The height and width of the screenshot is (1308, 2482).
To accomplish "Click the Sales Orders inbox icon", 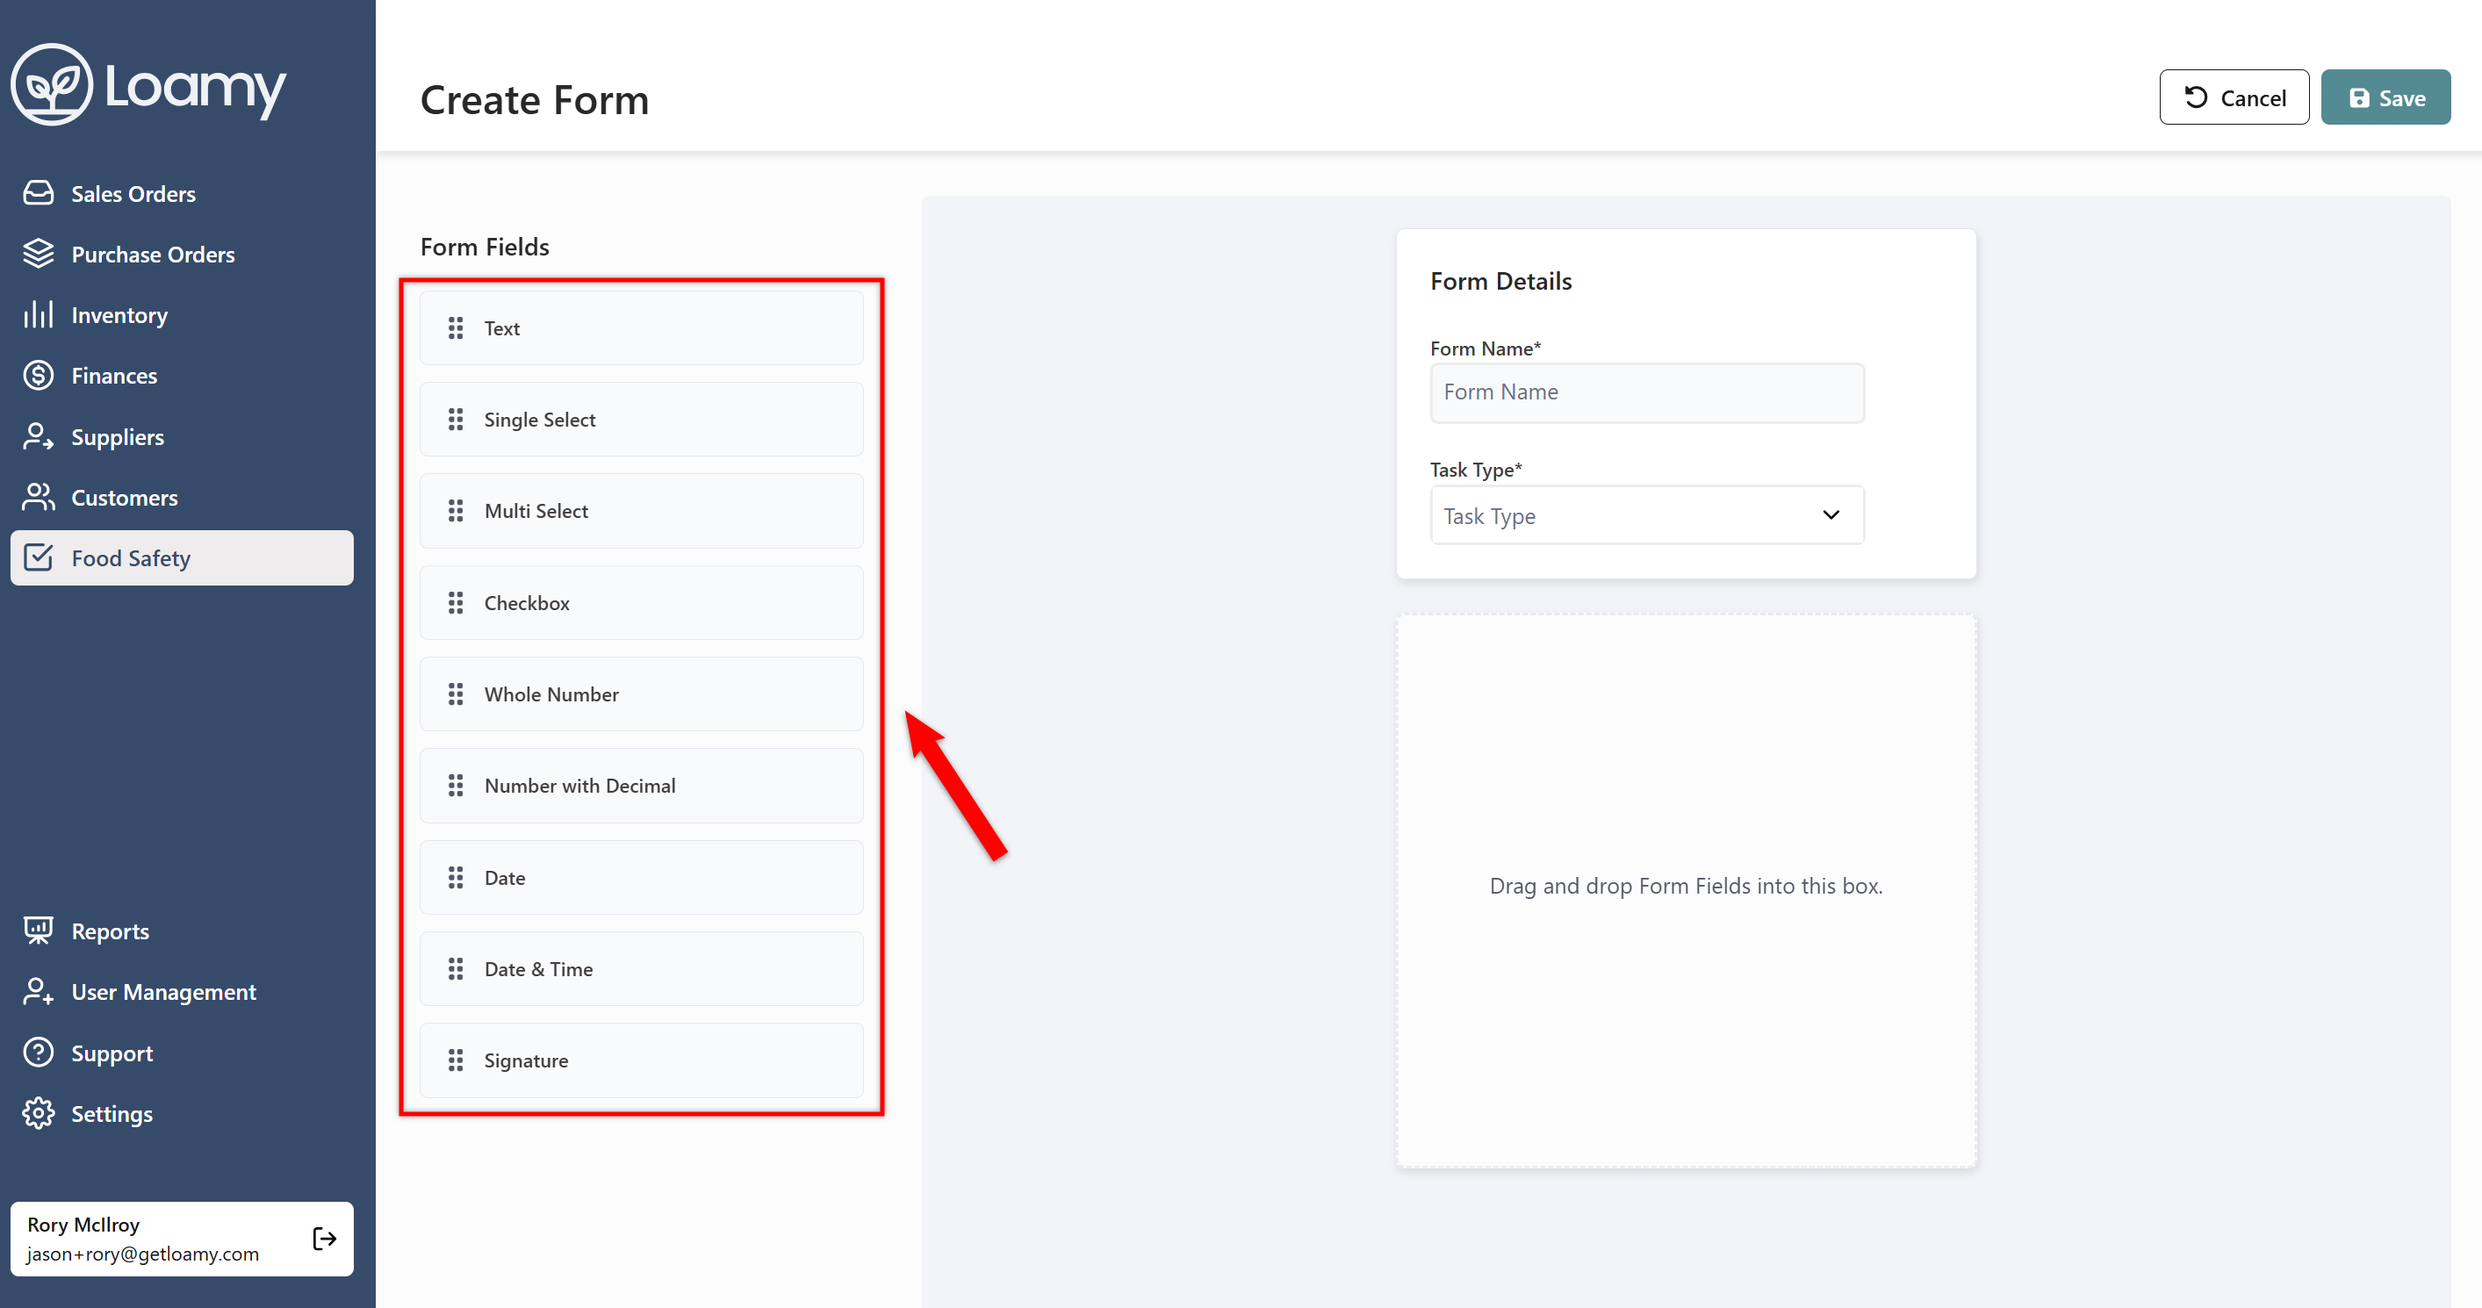I will click(x=39, y=192).
